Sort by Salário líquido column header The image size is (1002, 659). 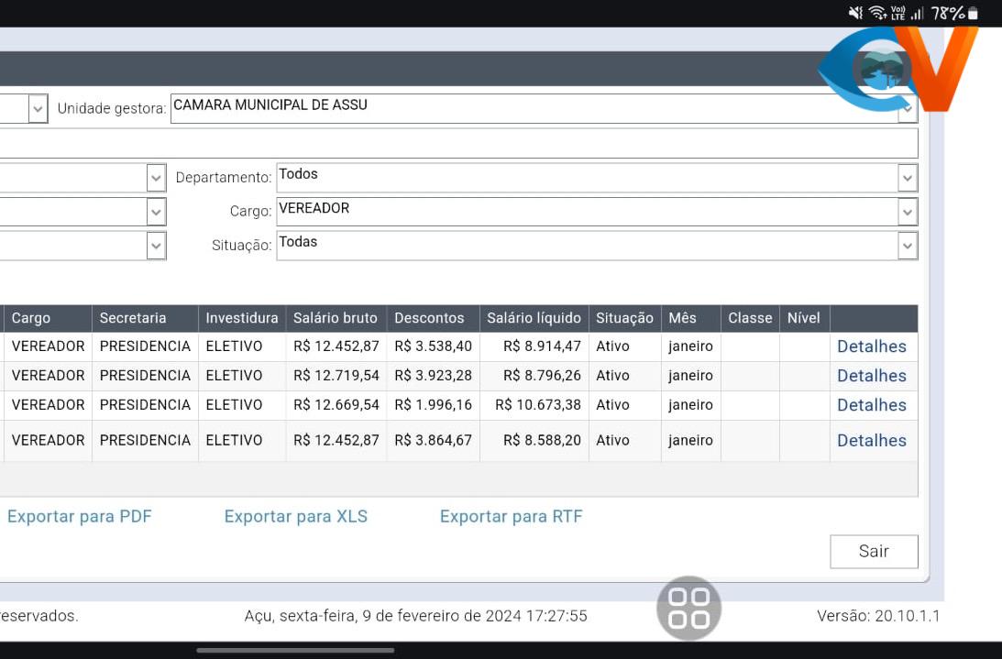[534, 318]
